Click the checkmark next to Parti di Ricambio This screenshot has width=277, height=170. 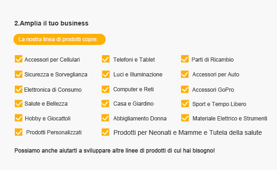tap(185, 59)
